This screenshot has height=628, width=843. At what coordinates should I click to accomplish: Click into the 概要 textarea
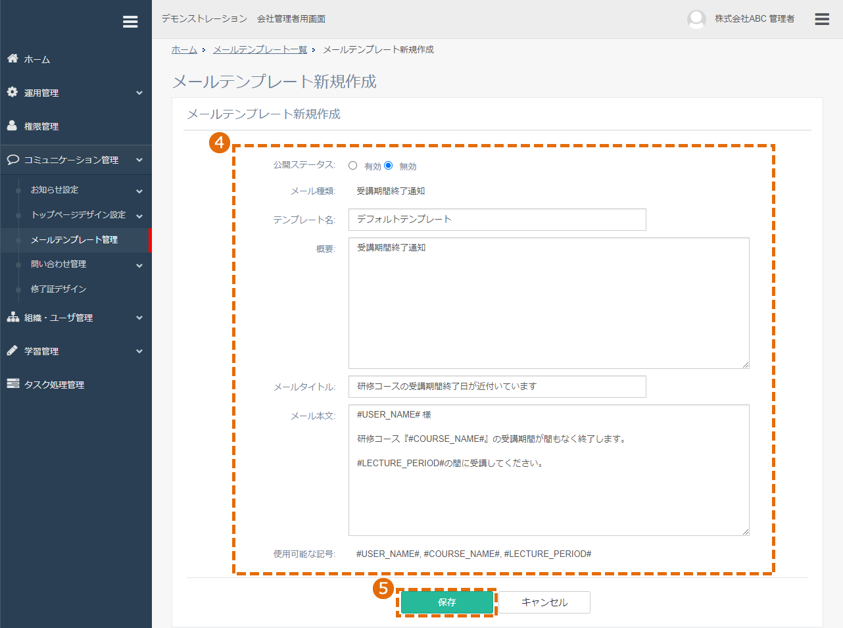549,303
